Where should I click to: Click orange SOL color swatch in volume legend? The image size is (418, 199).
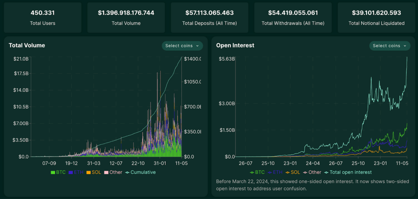(89, 172)
